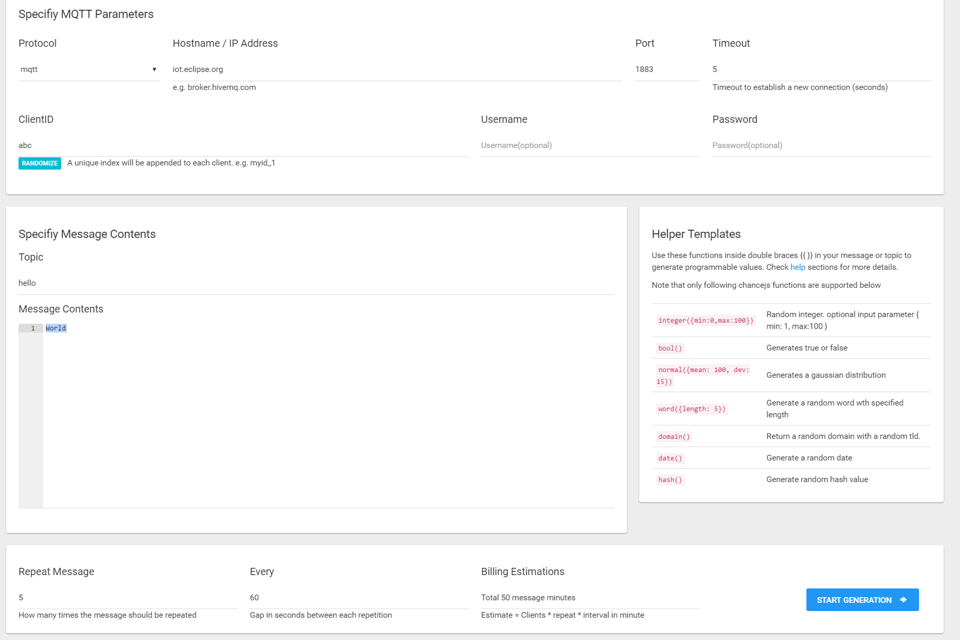This screenshot has height=640, width=960.
Task: Click World text in message editor
Action: tap(56, 328)
